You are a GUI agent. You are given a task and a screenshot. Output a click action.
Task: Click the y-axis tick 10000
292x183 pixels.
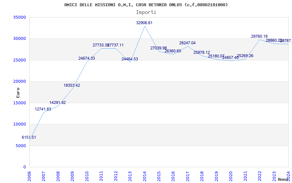tap(19, 124)
